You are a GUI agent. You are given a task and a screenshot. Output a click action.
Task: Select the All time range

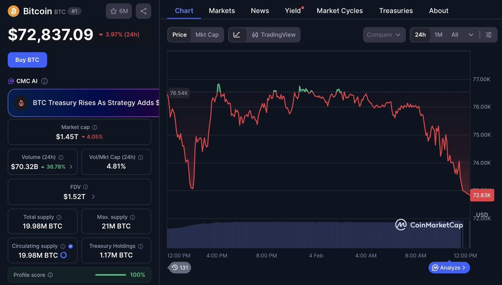[x=455, y=35]
